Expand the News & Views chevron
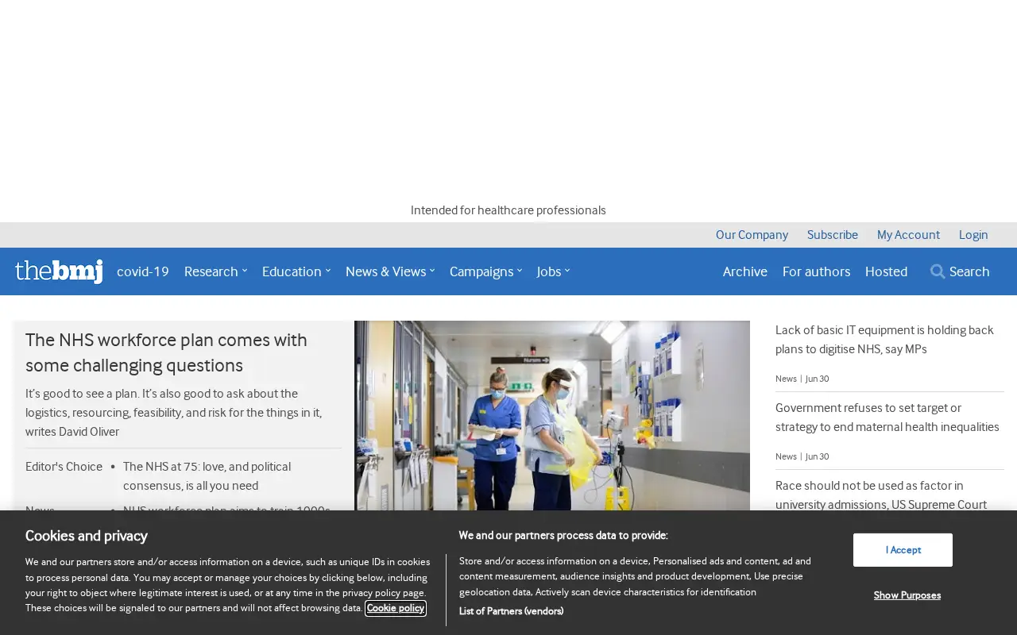 point(432,271)
